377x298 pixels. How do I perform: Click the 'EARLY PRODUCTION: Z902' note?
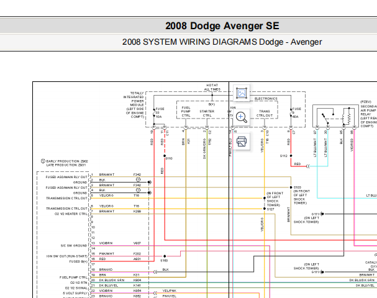[x=67, y=161]
